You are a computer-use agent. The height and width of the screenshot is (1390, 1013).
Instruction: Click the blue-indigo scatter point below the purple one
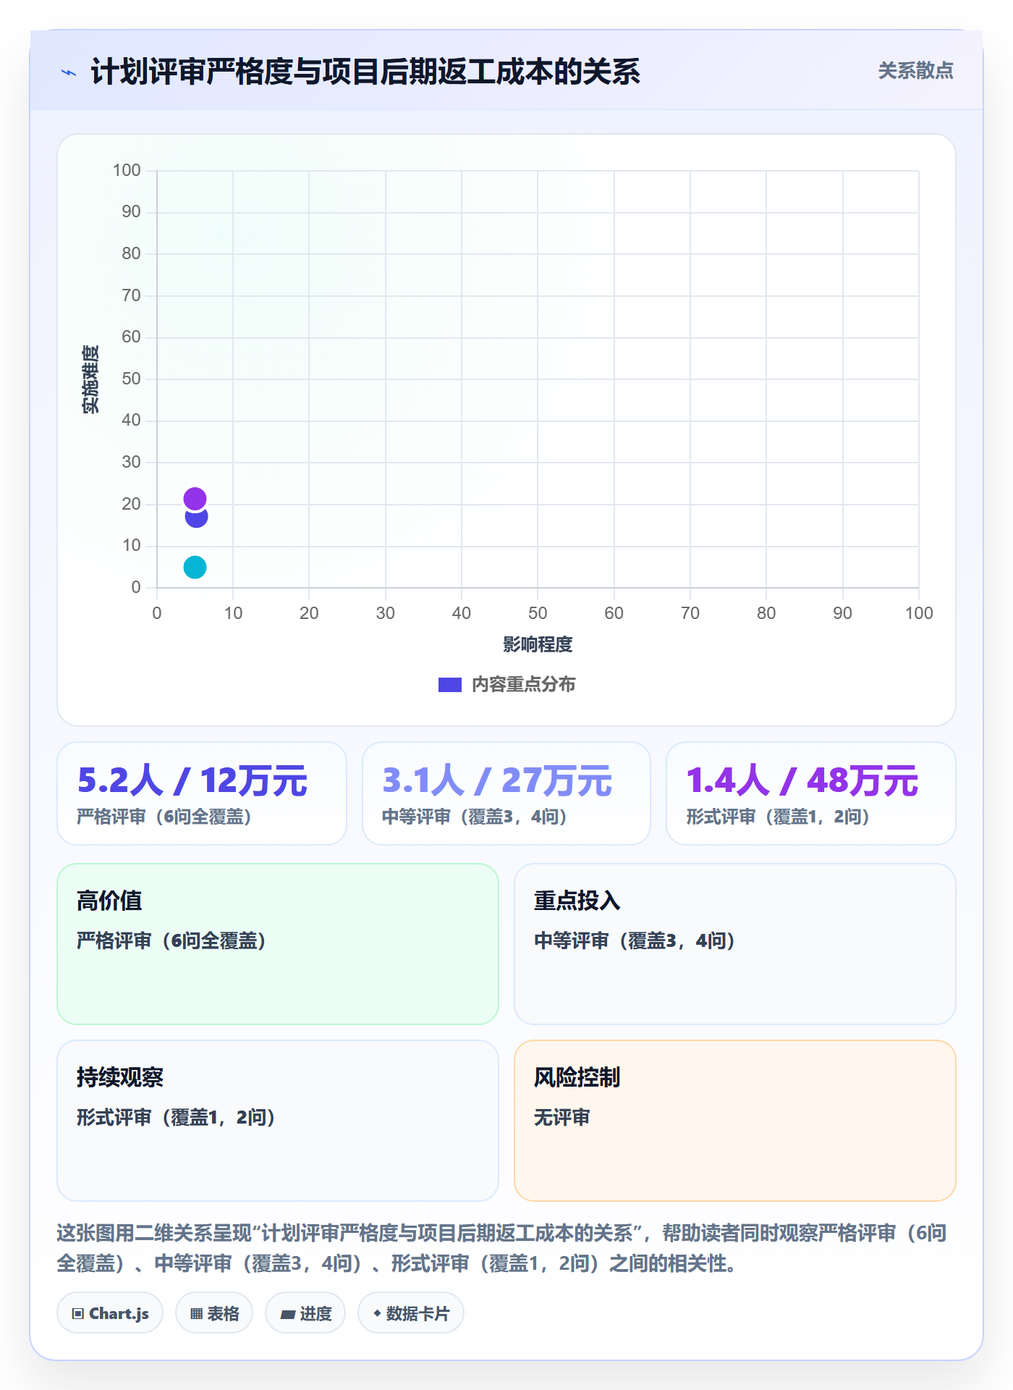coord(196,518)
